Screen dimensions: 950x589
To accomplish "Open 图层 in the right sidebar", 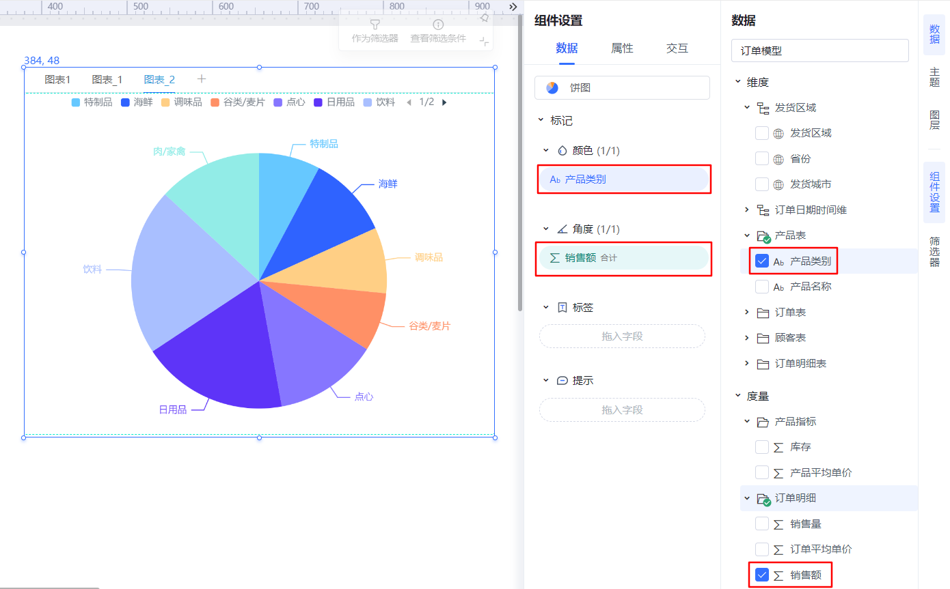I will click(x=934, y=119).
